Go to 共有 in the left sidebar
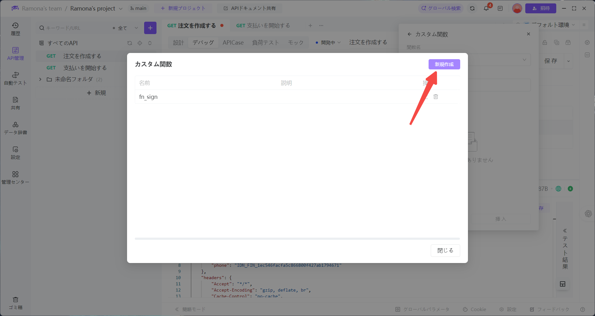This screenshot has width=595, height=316. [x=15, y=103]
